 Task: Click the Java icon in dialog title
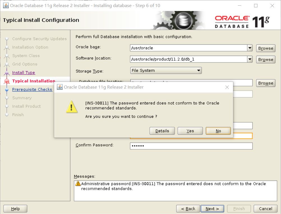tap(60, 87)
